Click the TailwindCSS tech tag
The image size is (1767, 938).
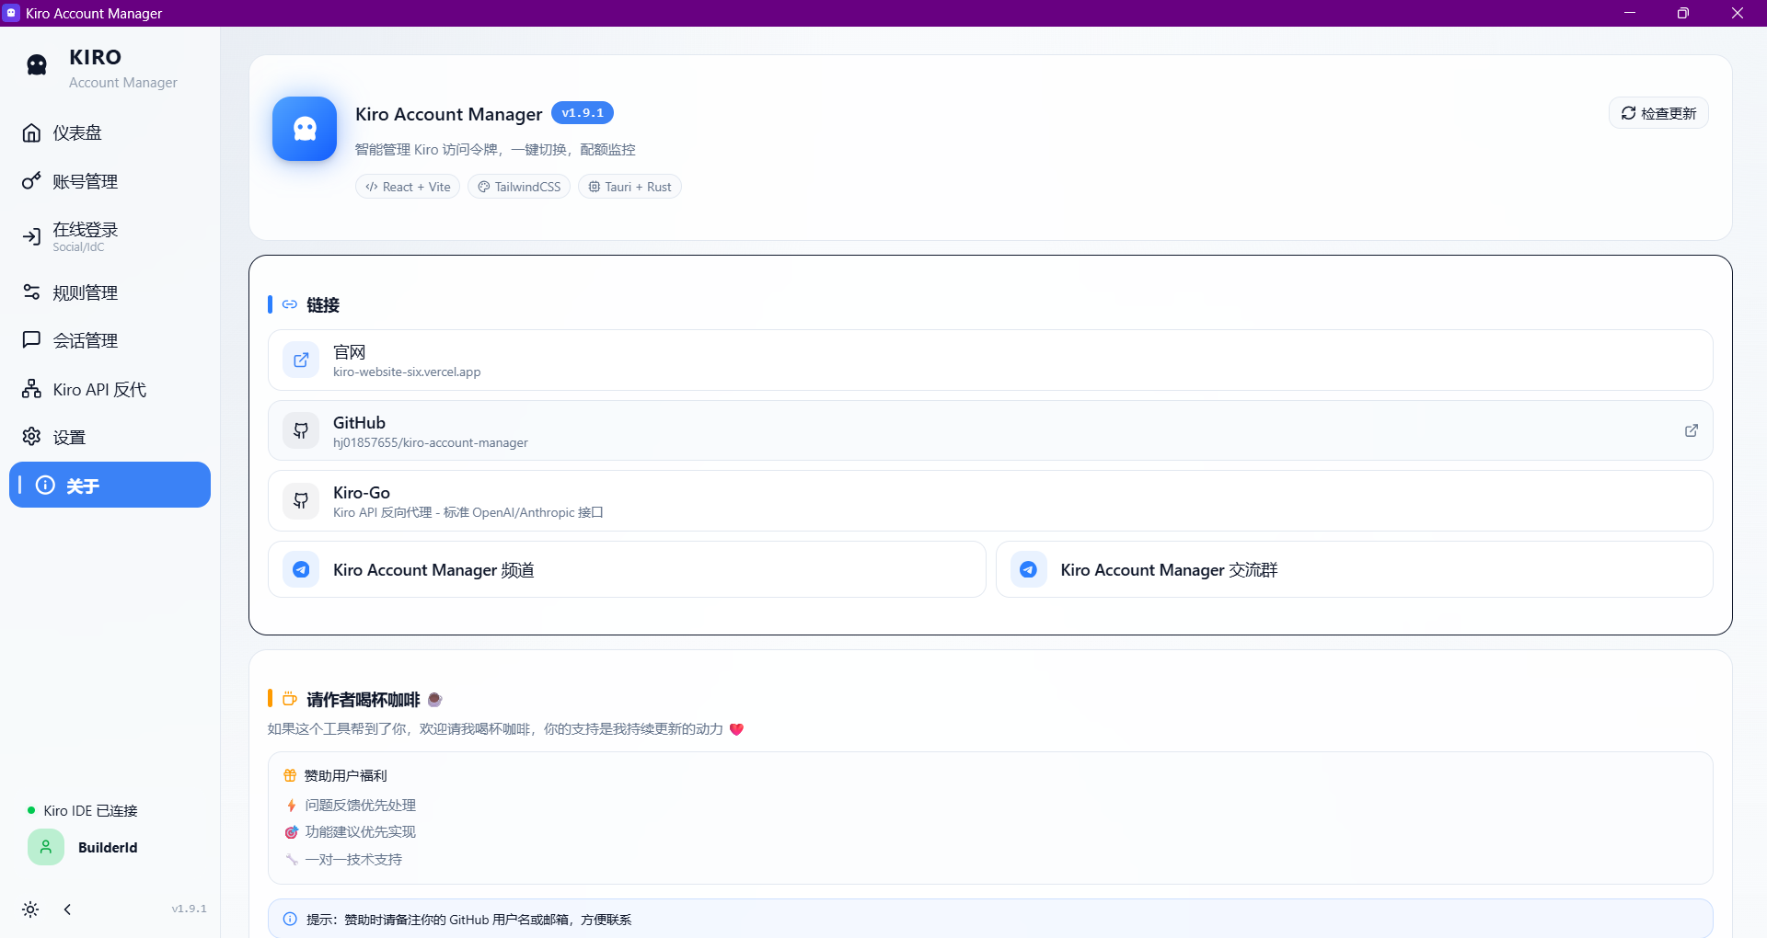click(x=519, y=187)
